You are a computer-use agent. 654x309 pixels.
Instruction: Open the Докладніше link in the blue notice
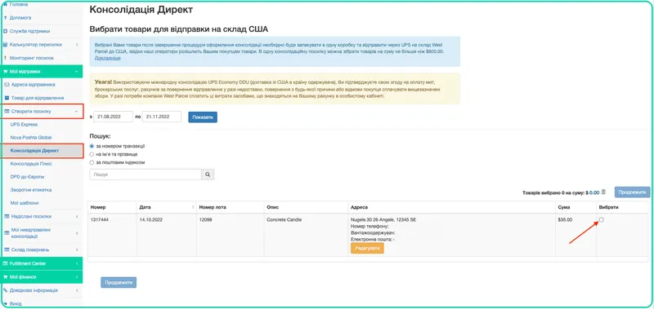coord(108,58)
